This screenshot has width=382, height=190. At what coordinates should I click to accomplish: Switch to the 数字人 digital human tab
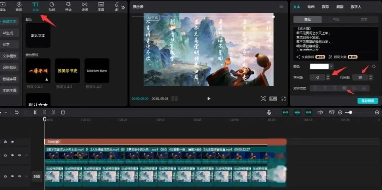pos(356,7)
